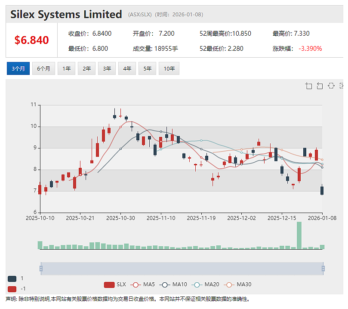Select the 3个月 time range tab
Image resolution: width=348 pixels, height=309 pixels.
point(18,68)
